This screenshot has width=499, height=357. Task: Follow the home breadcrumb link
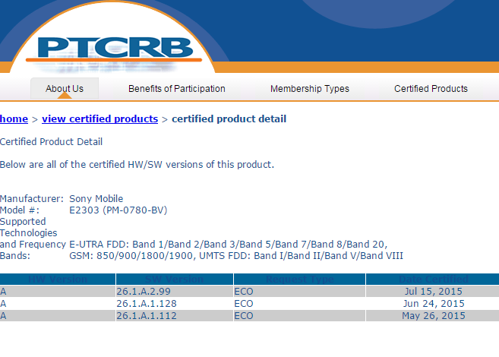(14, 119)
